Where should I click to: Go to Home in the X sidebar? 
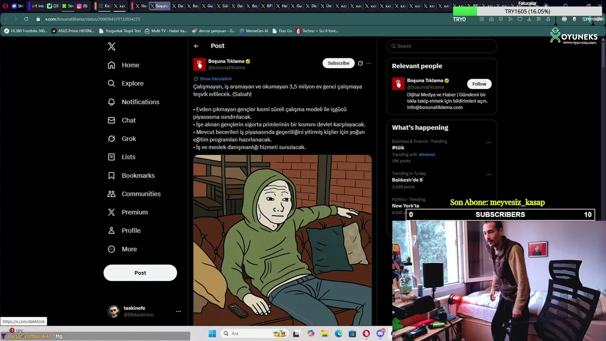[x=124, y=65]
